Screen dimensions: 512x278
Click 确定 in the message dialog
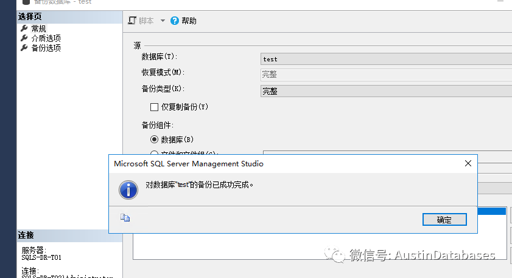[444, 220]
